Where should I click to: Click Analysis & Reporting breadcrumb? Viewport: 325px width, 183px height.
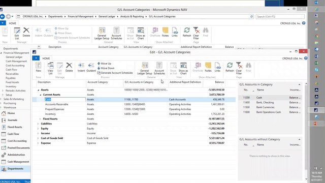click(x=132, y=16)
